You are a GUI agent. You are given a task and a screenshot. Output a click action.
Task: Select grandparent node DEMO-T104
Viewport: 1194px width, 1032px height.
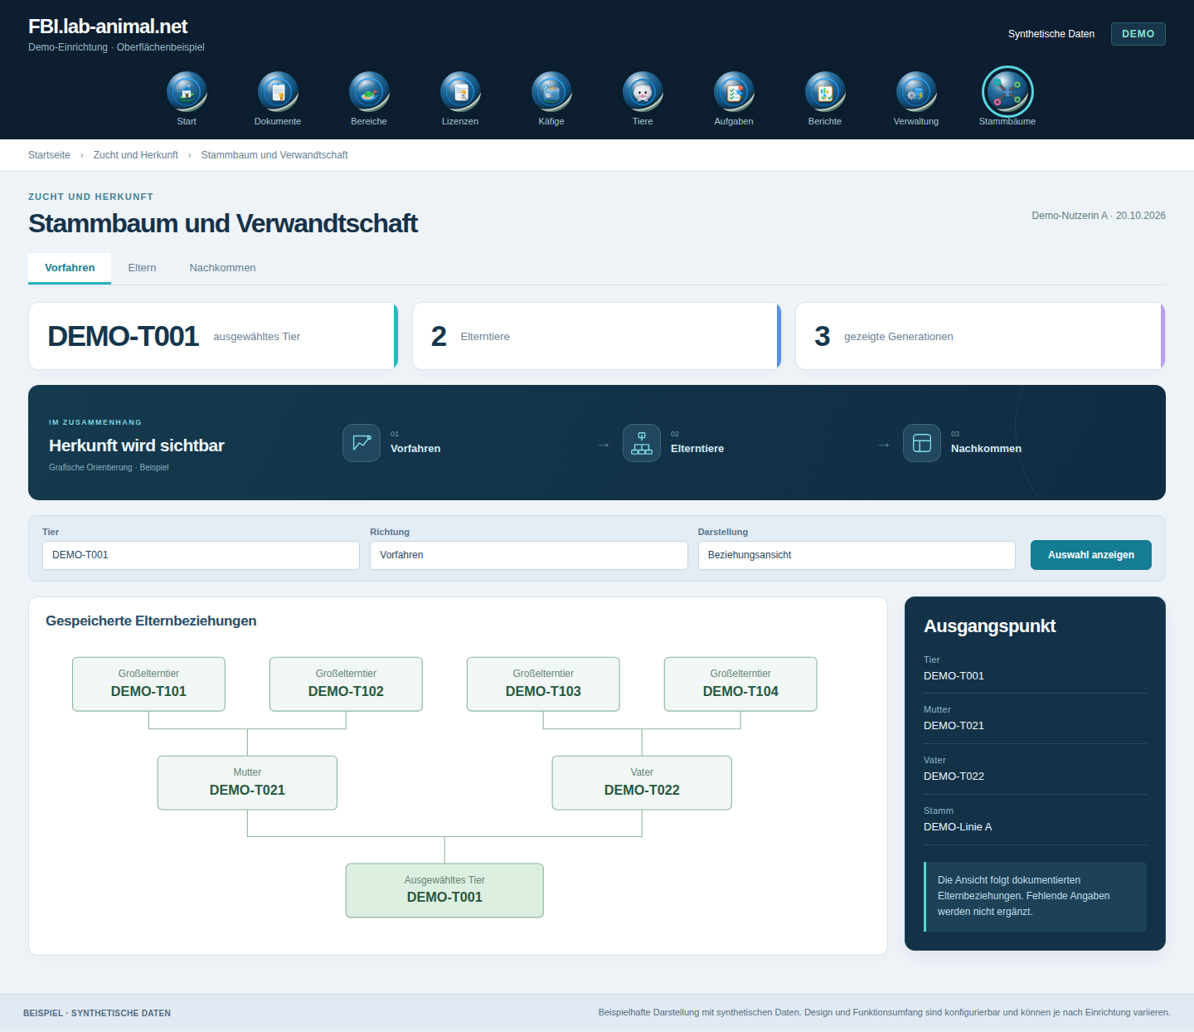[740, 684]
